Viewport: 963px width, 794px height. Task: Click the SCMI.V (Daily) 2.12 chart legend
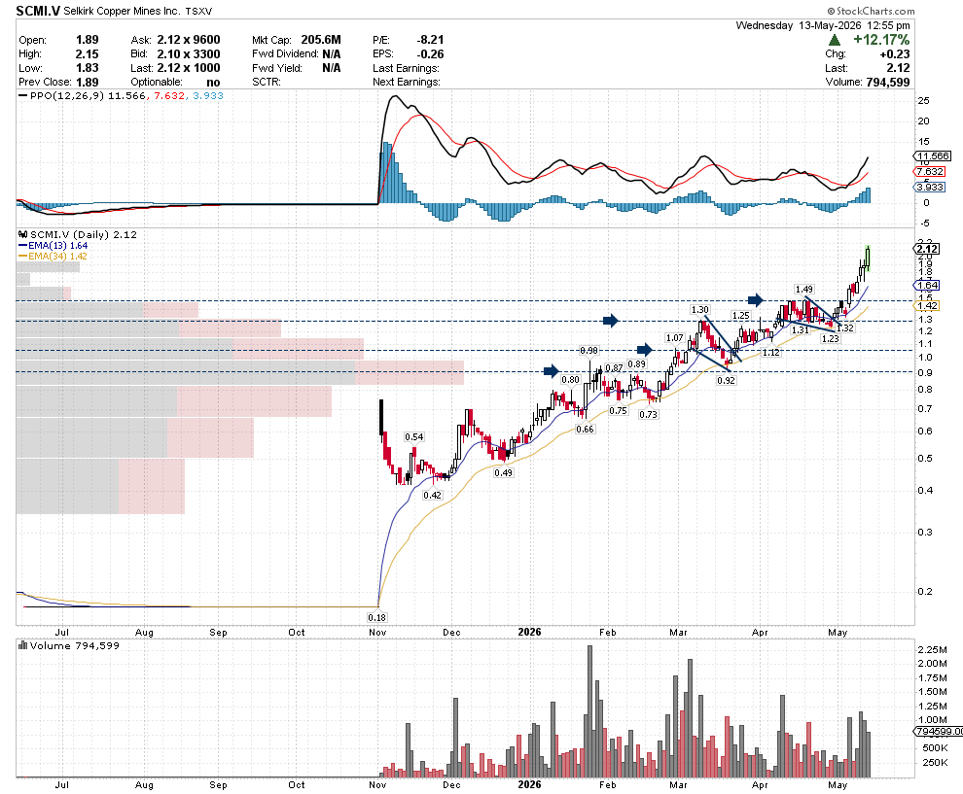[78, 234]
